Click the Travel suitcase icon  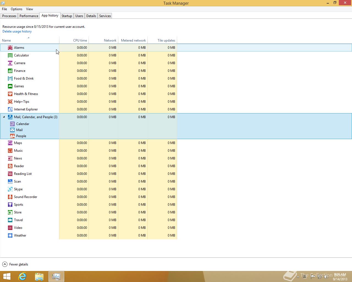10,220
